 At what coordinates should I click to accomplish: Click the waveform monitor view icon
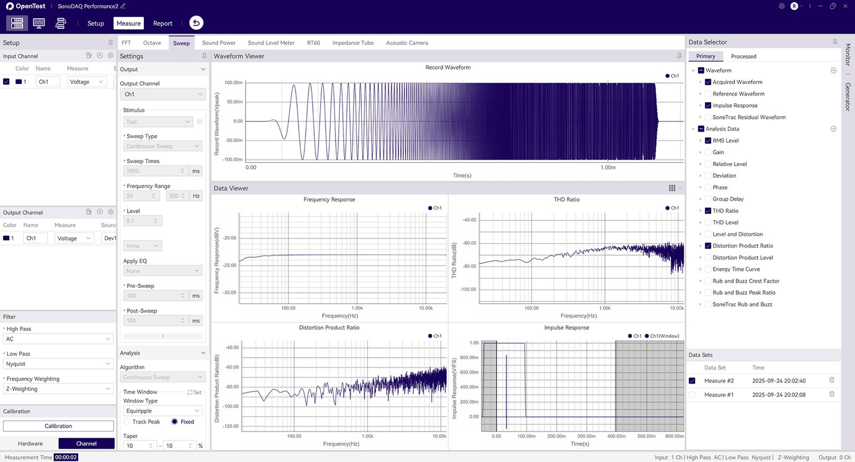(39, 23)
